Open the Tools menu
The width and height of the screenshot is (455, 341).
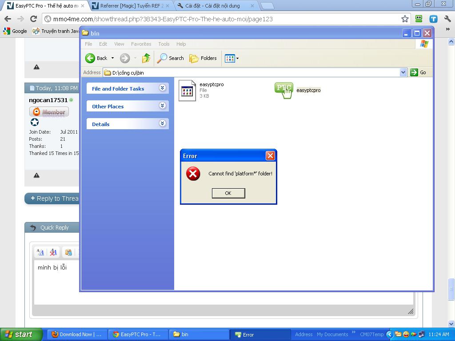pyautogui.click(x=164, y=44)
